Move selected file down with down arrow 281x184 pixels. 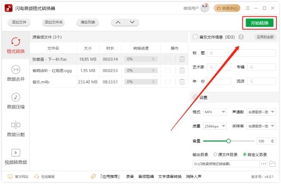(x=132, y=22)
